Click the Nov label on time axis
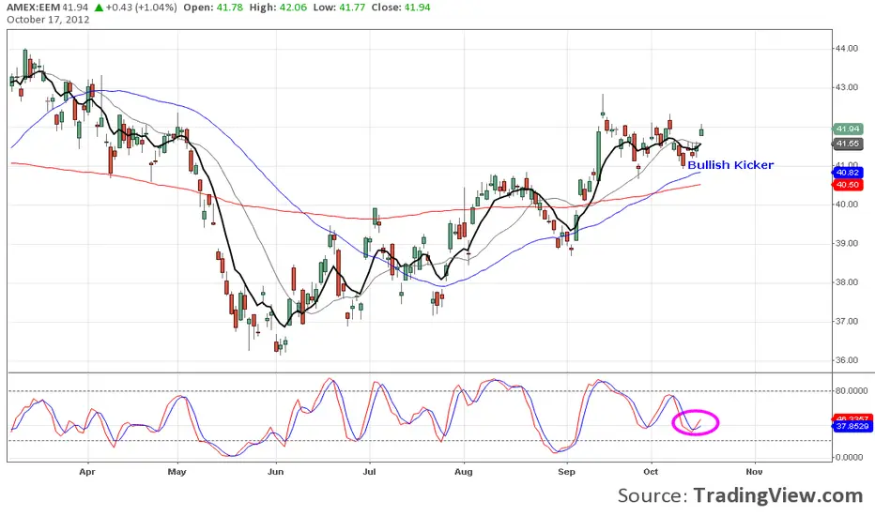Screen dimensions: 875x516 coord(754,472)
